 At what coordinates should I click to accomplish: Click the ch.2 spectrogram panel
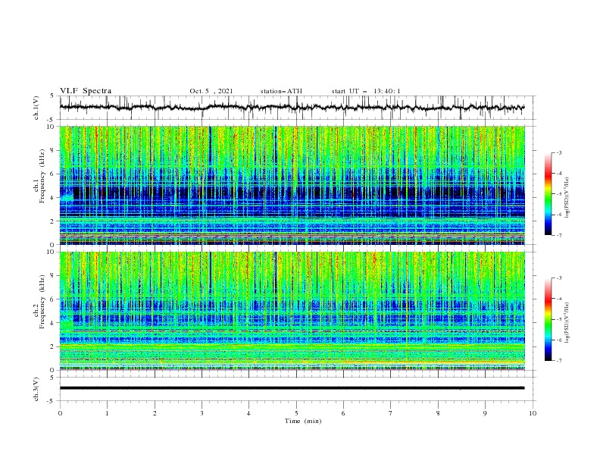pos(292,311)
